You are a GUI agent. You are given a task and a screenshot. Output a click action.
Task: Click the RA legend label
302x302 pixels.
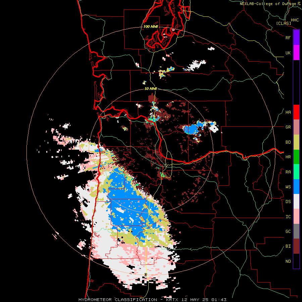point(288,172)
